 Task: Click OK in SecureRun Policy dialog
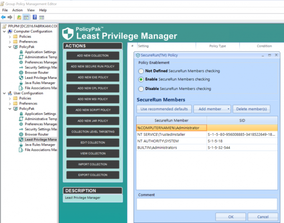(231, 217)
